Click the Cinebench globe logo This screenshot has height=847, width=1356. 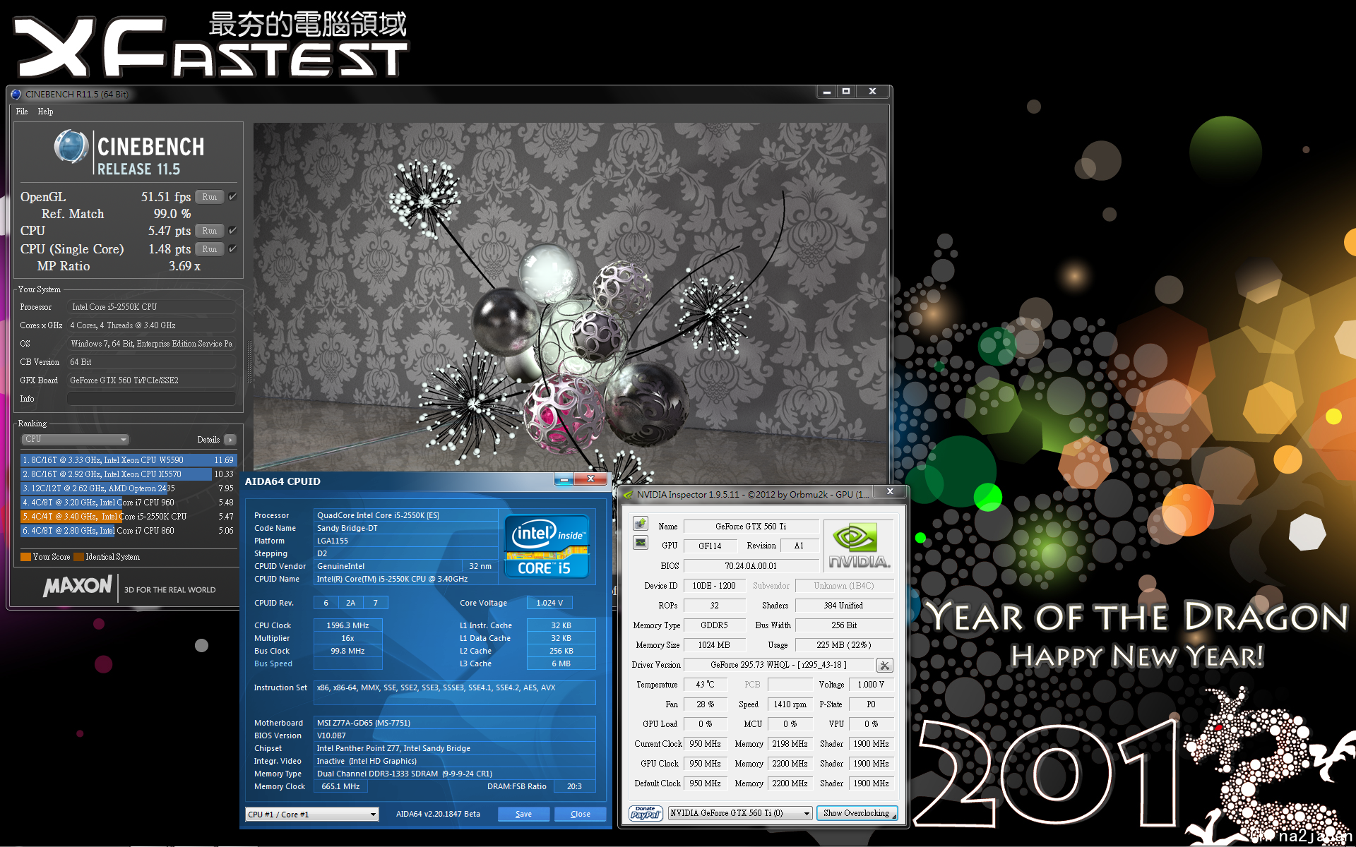[x=71, y=147]
